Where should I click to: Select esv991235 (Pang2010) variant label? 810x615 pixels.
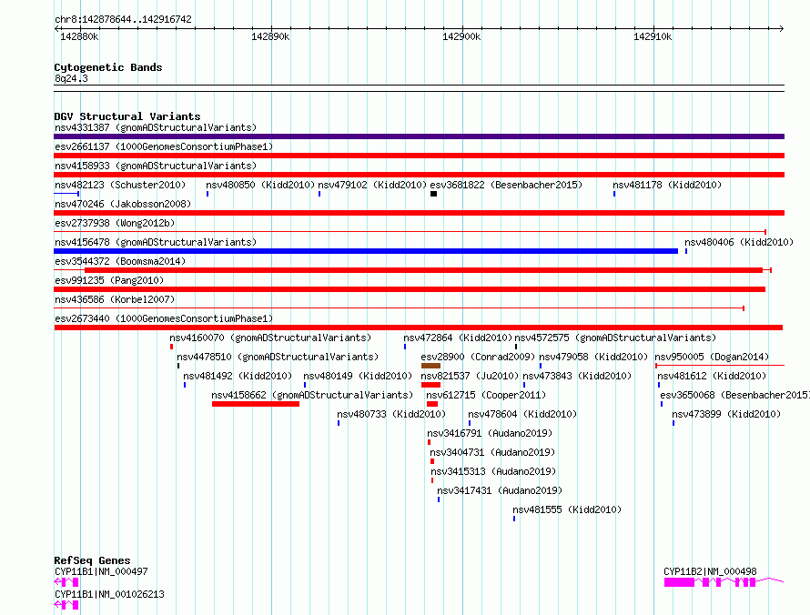pyautogui.click(x=109, y=280)
